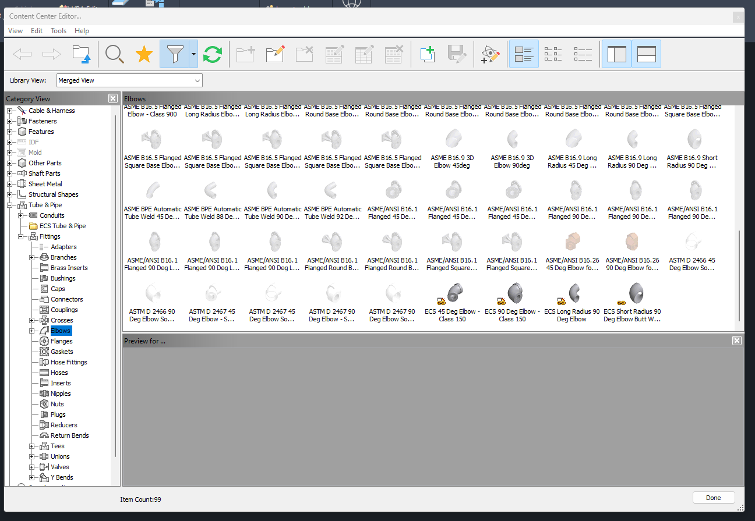Select the ECS 45 Deg Elbow Class 150 thumbnail
The height and width of the screenshot is (521, 755).
point(453,294)
